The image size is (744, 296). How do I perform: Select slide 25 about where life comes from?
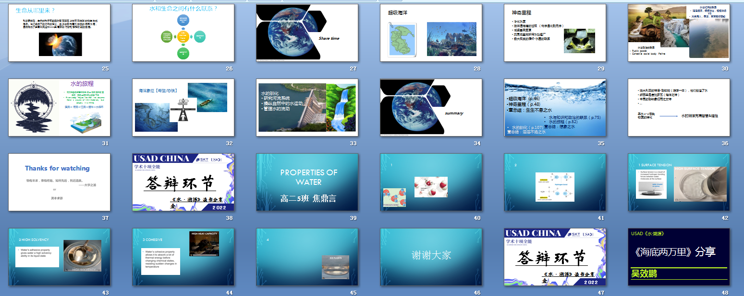click(x=60, y=33)
